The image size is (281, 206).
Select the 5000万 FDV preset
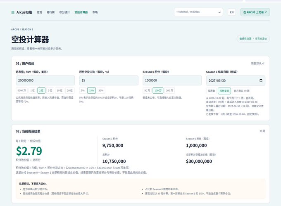[21, 90]
